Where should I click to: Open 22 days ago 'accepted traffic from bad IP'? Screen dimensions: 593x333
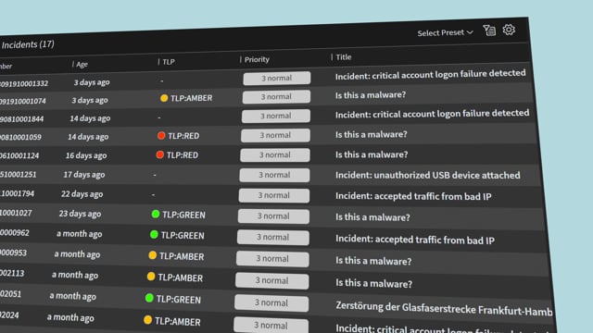[x=413, y=196]
